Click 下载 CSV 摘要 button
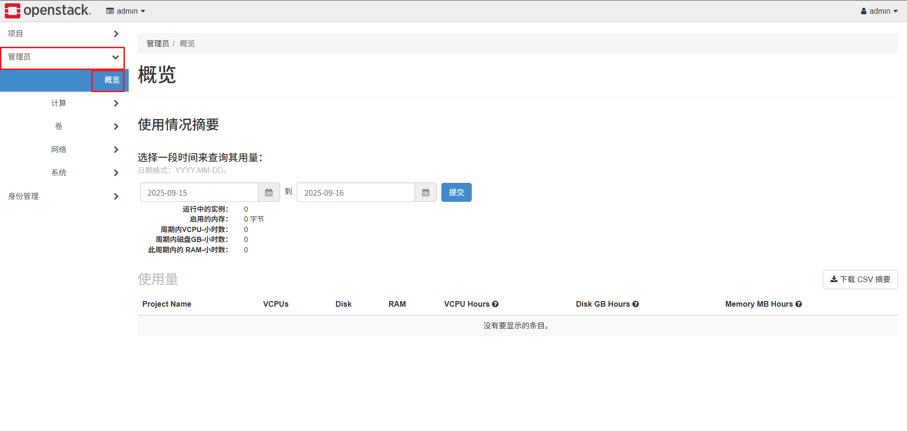 860,279
